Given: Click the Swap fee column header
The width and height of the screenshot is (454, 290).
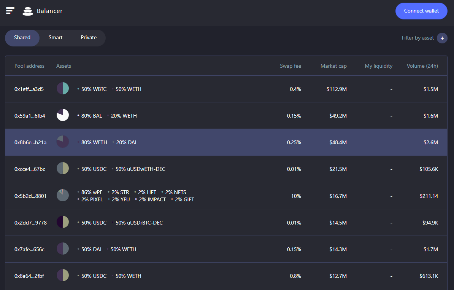Looking at the screenshot, I should click(290, 66).
